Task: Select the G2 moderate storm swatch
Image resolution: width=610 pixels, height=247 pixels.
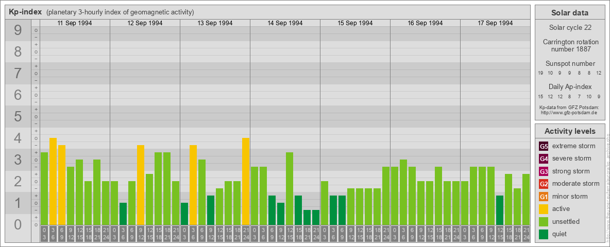Action: 544,184
